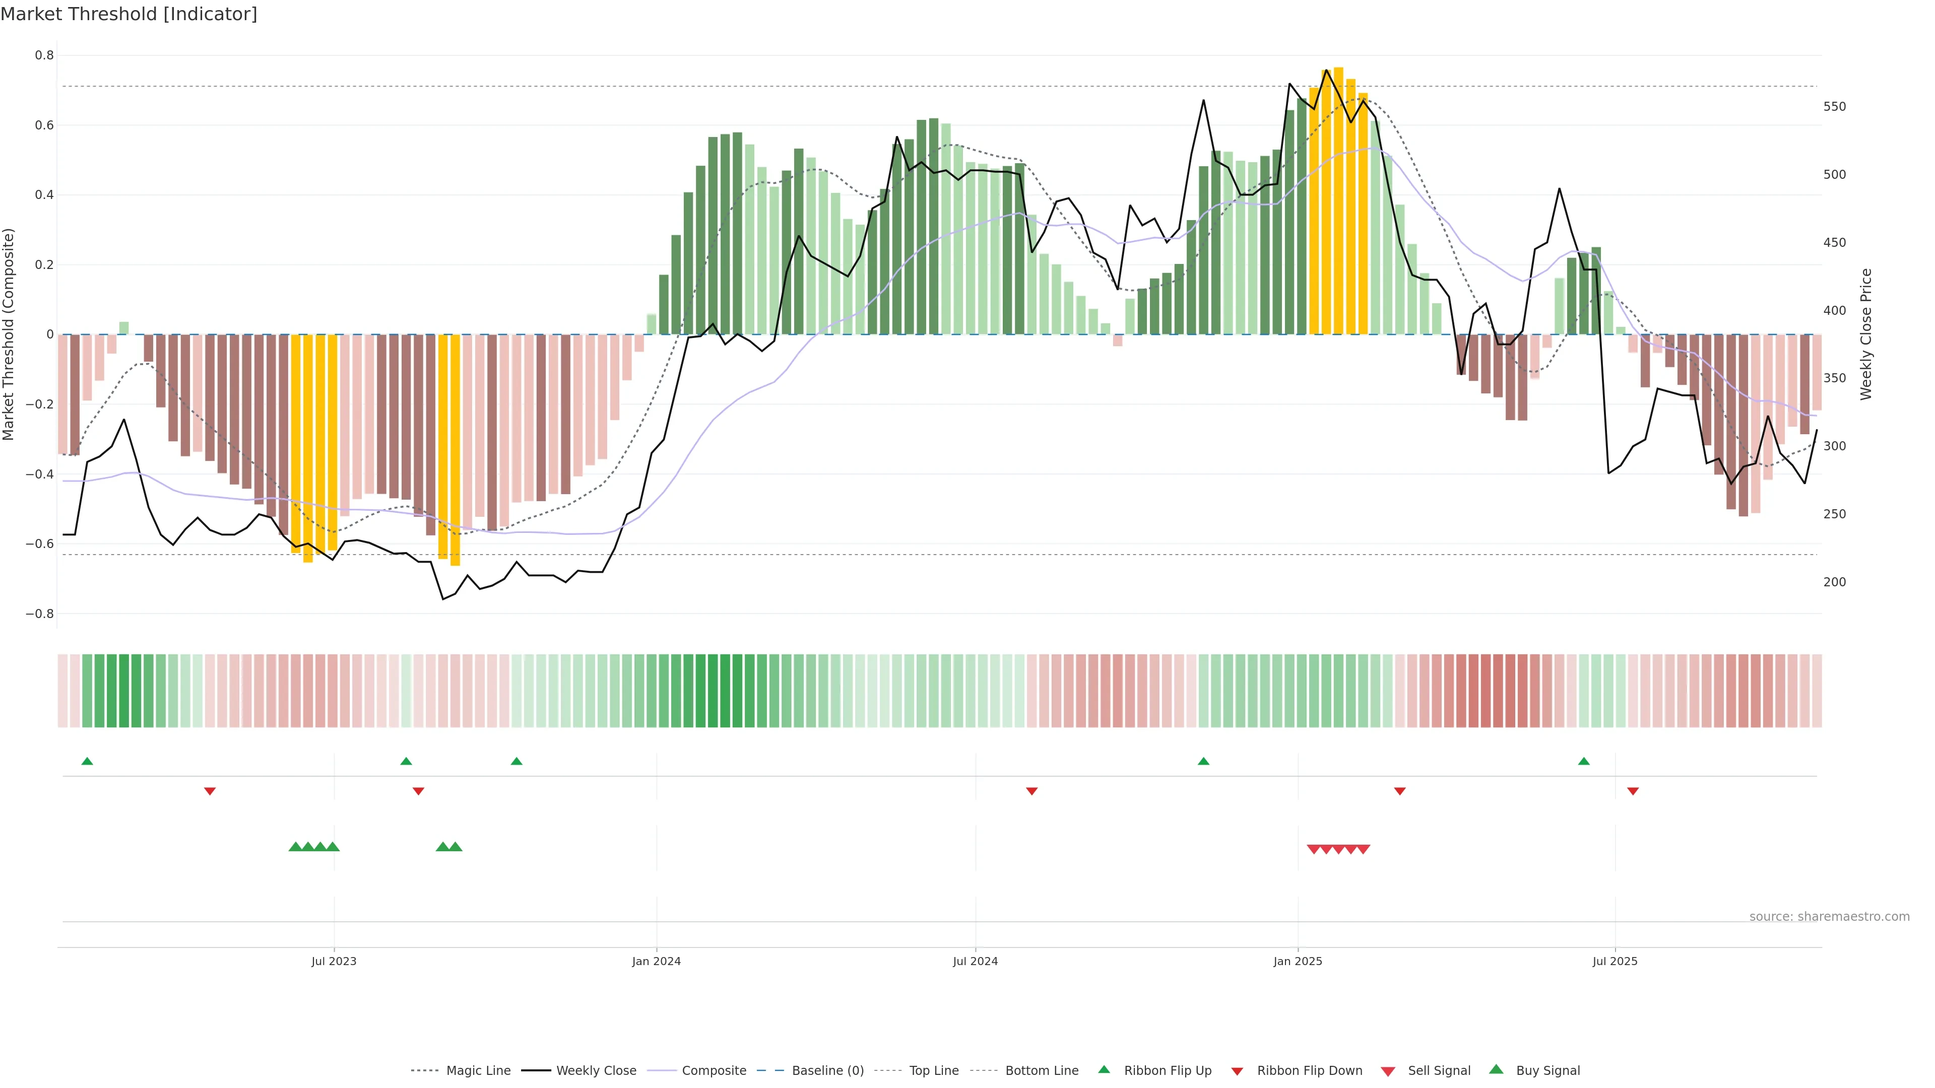Click the Weekly Close Price axis title

click(1866, 334)
